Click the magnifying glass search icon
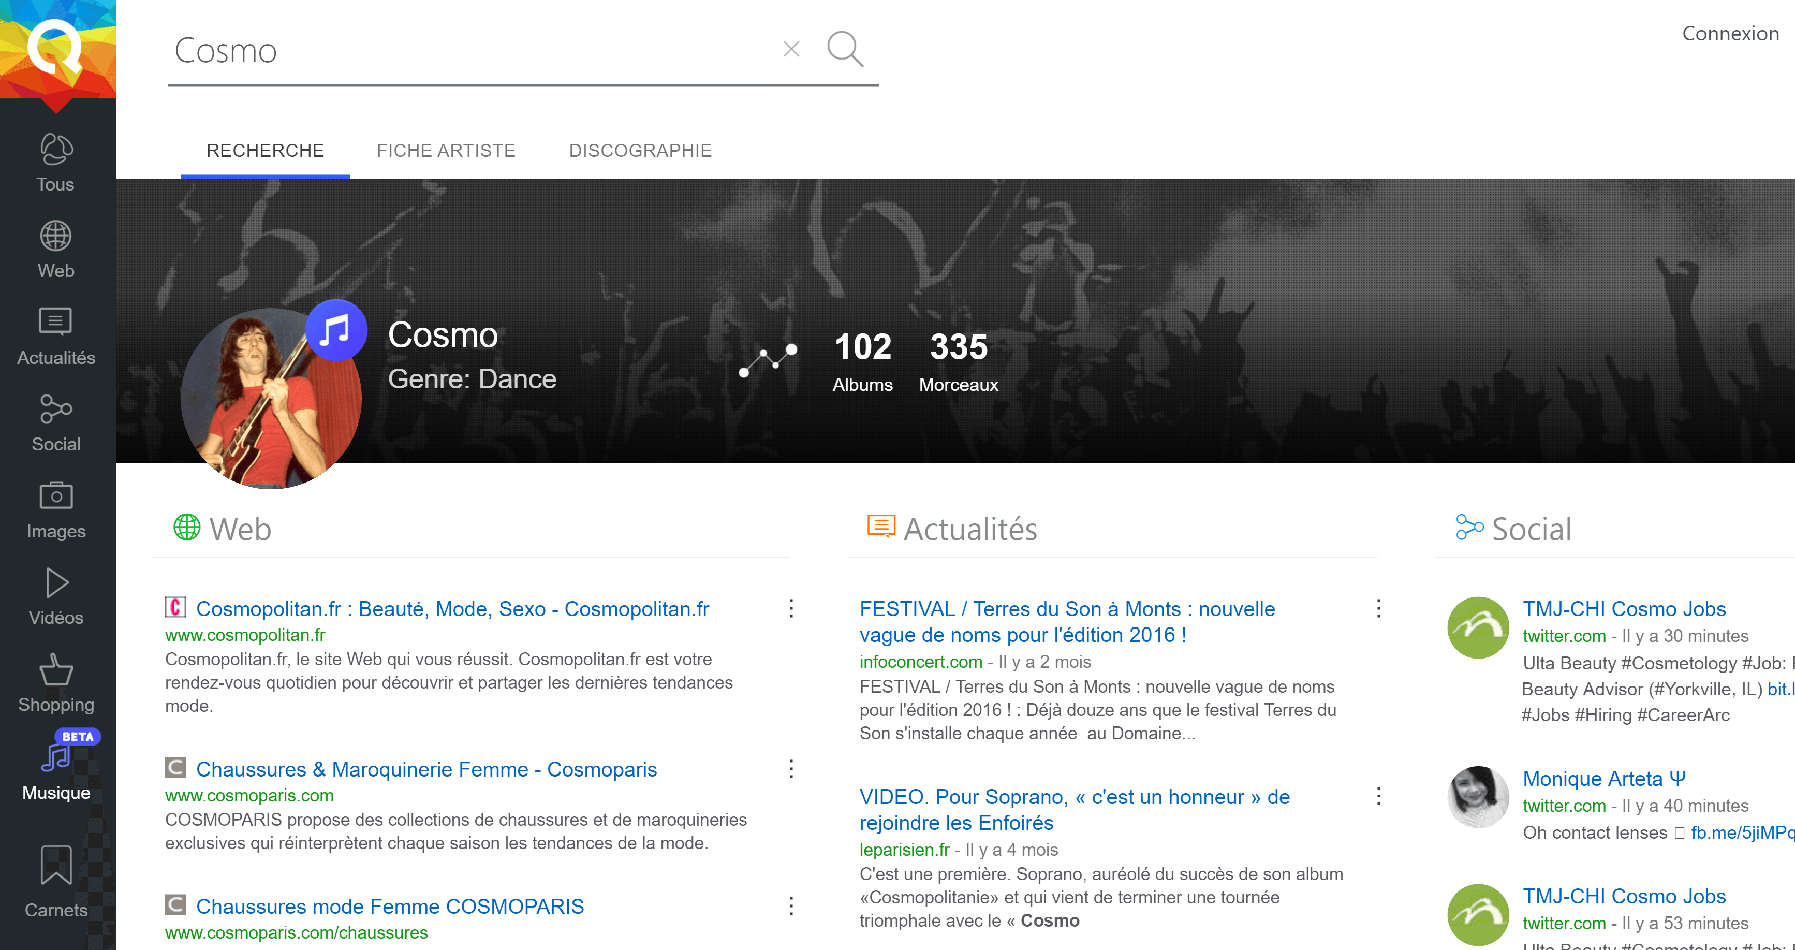Viewport: 1795px width, 950px height. [845, 49]
